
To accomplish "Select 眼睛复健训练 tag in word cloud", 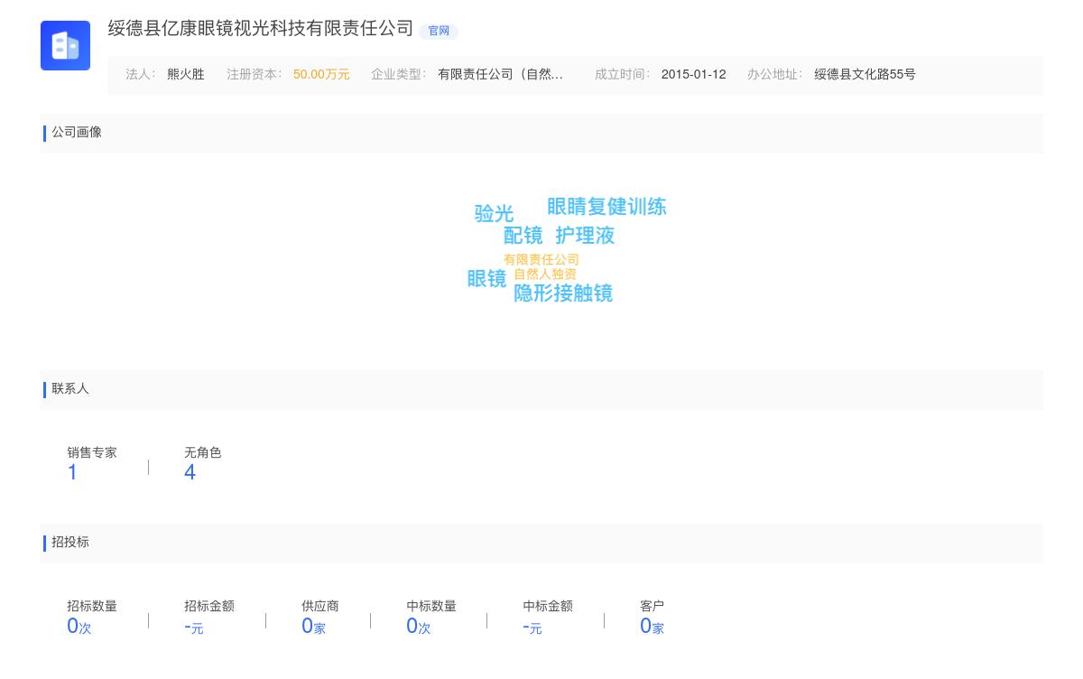I will point(606,207).
